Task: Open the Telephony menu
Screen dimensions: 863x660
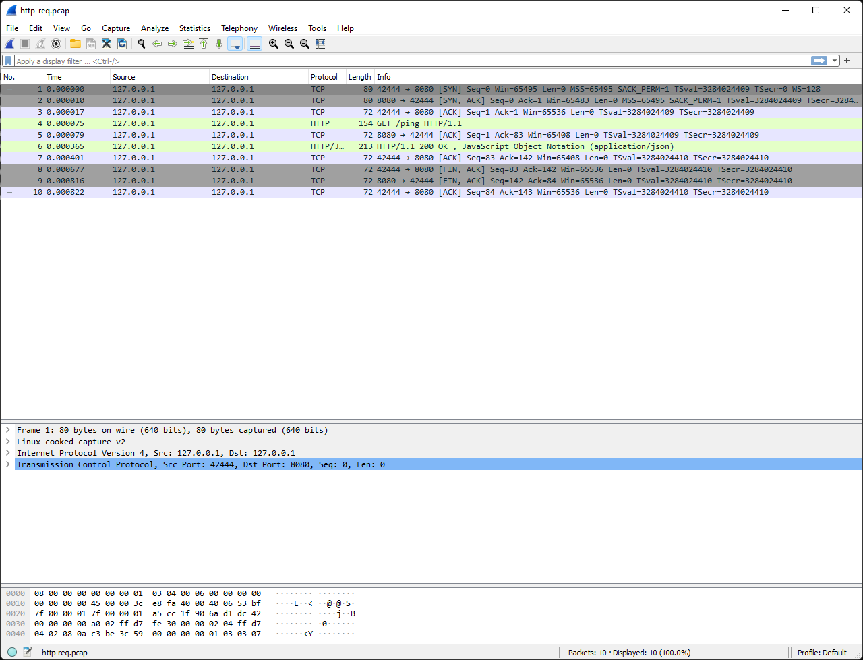Action: 239,28
